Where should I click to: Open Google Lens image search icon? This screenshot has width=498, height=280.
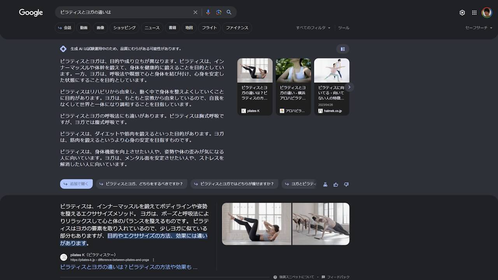coord(219,12)
